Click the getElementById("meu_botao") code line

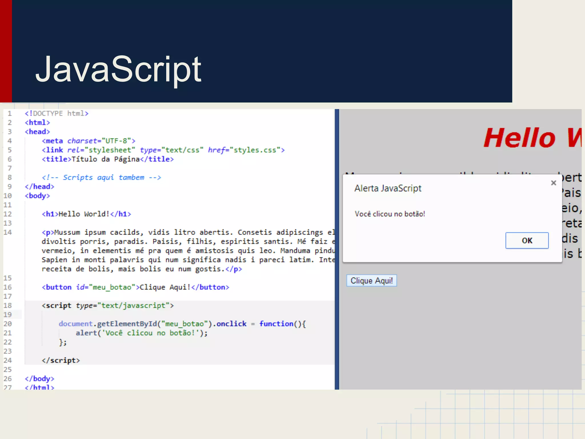tap(182, 324)
